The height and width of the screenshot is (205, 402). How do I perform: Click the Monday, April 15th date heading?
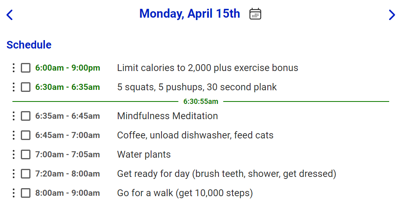[190, 14]
